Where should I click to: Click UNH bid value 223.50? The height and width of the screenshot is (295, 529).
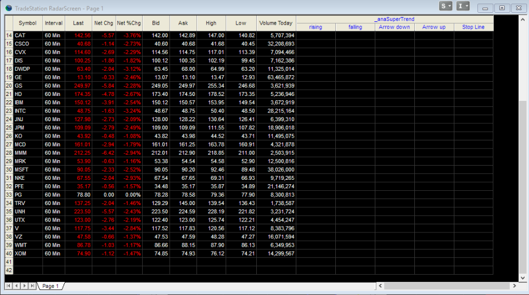click(x=156, y=212)
